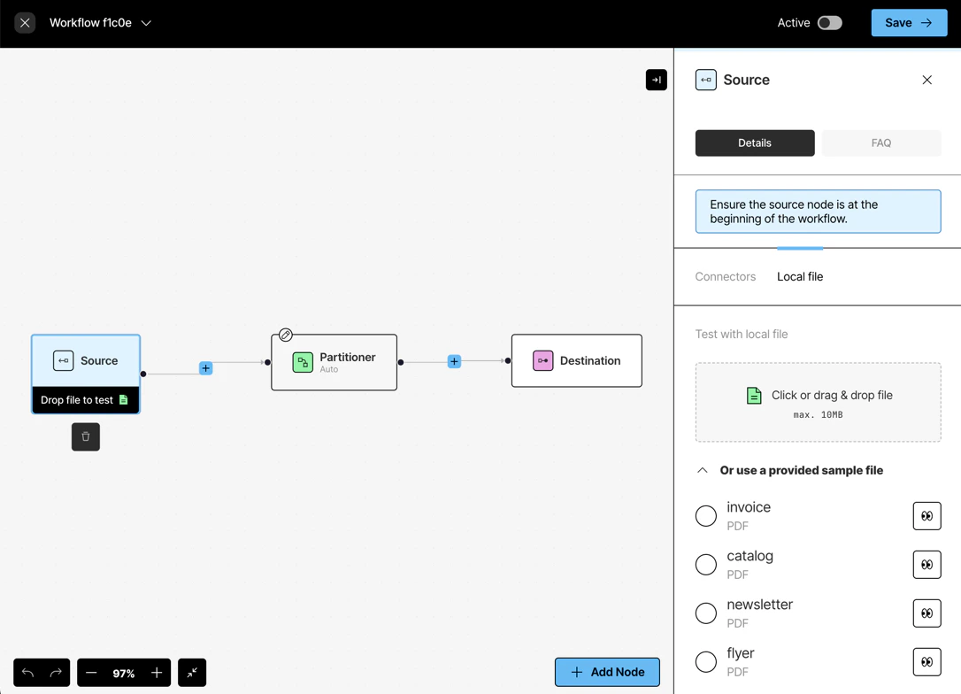The width and height of the screenshot is (961, 694).
Task: Click the drag and drop file upload area
Action: click(x=818, y=403)
